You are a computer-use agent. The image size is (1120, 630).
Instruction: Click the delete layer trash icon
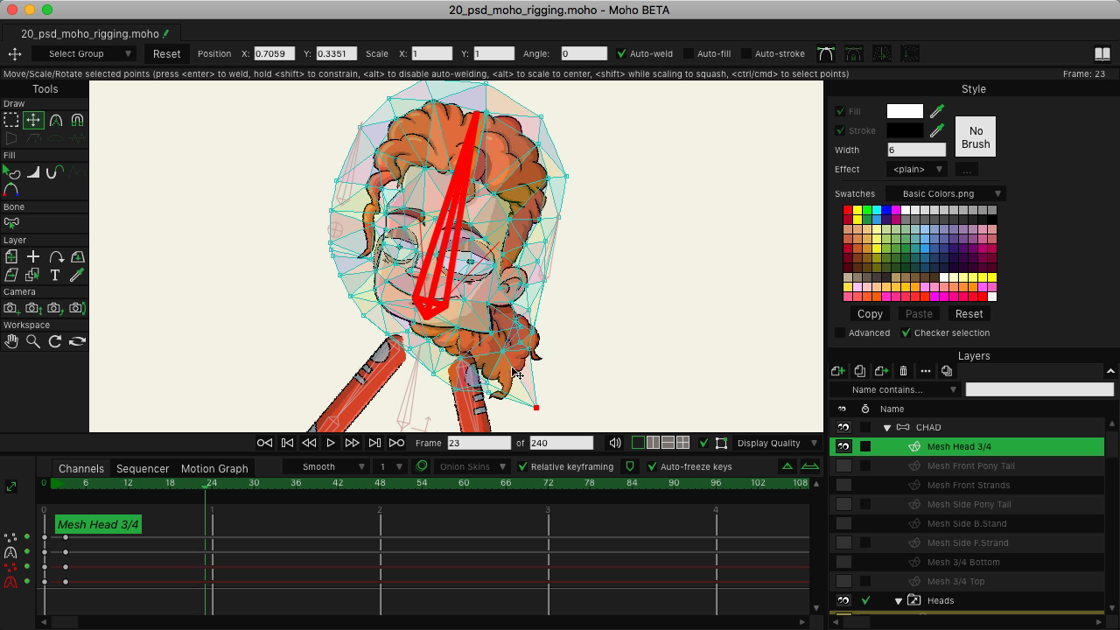903,371
